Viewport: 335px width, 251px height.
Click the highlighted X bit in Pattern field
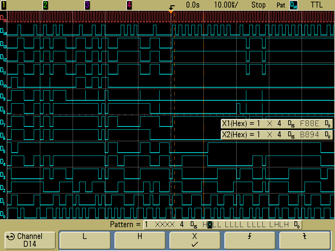click(x=210, y=225)
